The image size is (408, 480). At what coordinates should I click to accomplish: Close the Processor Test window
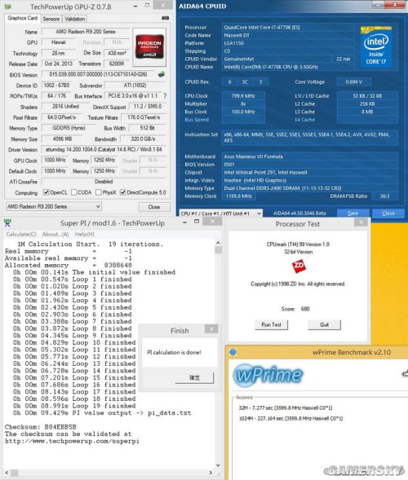coord(361,222)
